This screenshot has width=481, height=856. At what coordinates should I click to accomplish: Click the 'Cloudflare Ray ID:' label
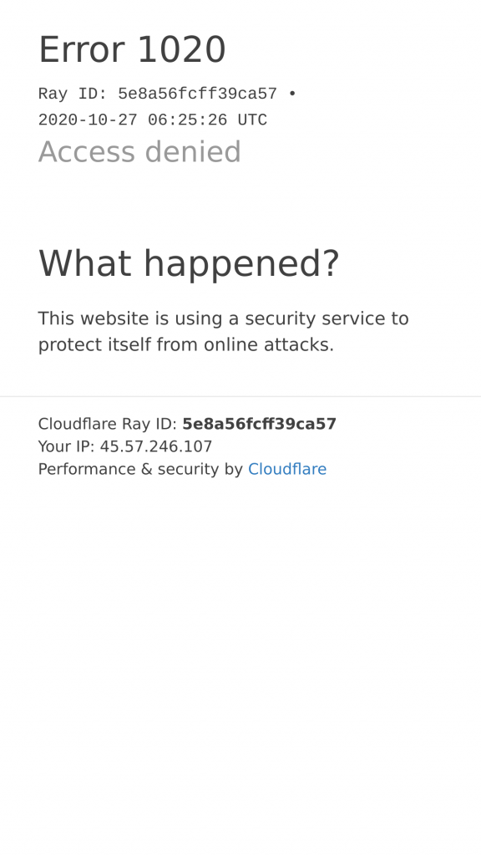coord(108,424)
